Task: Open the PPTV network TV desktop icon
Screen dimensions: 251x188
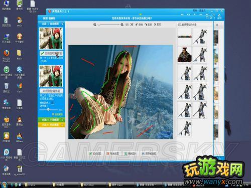Action: coord(6,155)
